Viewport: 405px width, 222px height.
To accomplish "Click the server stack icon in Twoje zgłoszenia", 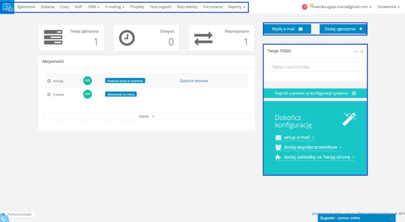I will (x=53, y=37).
